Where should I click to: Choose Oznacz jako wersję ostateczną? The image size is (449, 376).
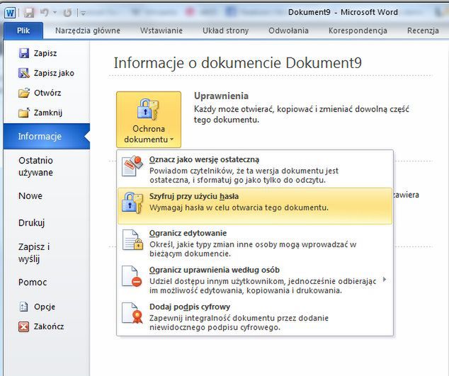[255, 169]
